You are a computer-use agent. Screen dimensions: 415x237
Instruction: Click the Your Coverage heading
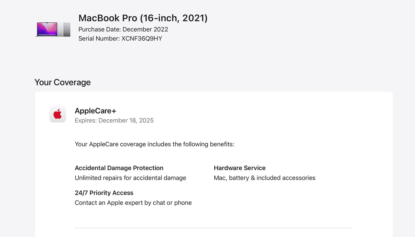pos(62,82)
